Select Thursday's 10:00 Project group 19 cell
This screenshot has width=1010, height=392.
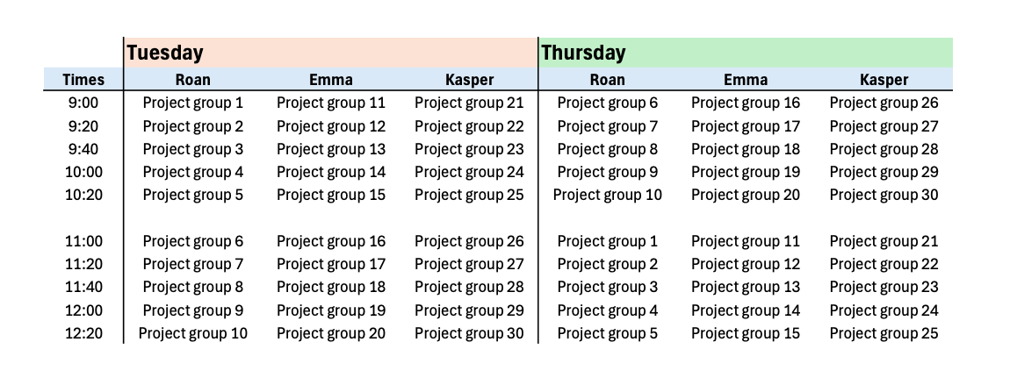point(746,172)
